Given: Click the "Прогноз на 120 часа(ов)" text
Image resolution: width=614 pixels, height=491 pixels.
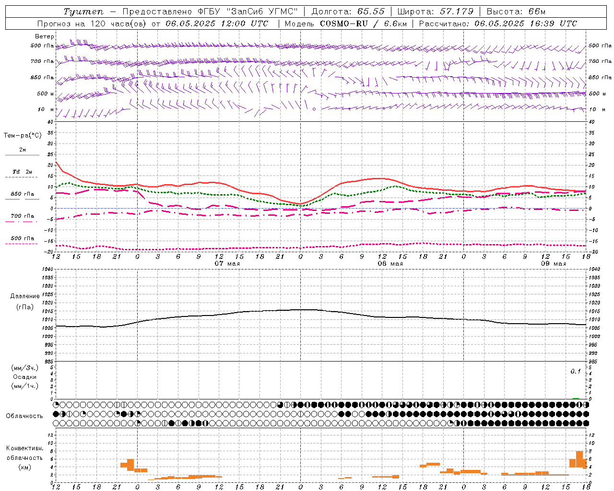Looking at the screenshot, I should (92, 23).
